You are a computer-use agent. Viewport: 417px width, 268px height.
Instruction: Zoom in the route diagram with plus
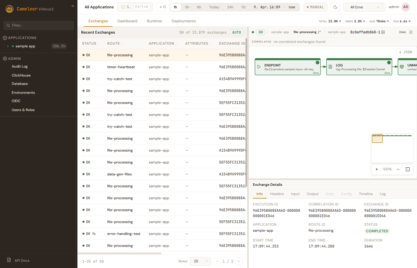tap(376, 169)
